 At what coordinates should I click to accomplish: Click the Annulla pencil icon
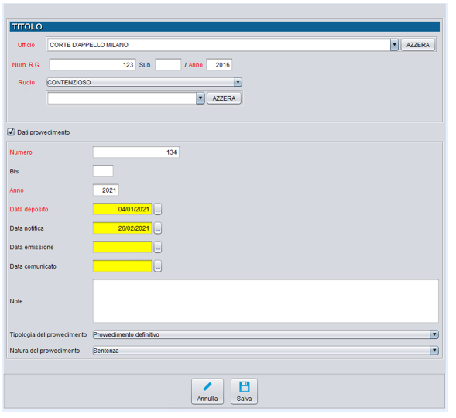207,386
